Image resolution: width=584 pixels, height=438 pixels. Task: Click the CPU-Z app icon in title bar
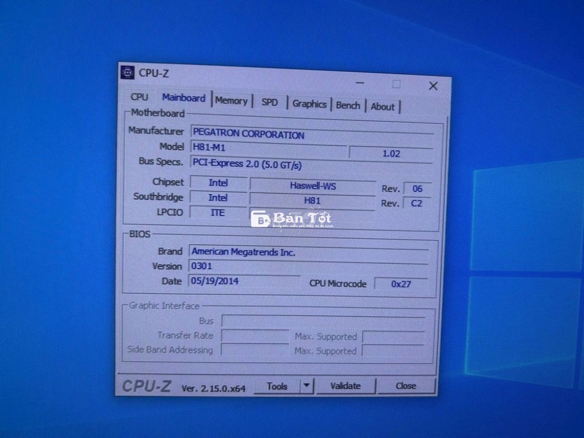(x=127, y=72)
